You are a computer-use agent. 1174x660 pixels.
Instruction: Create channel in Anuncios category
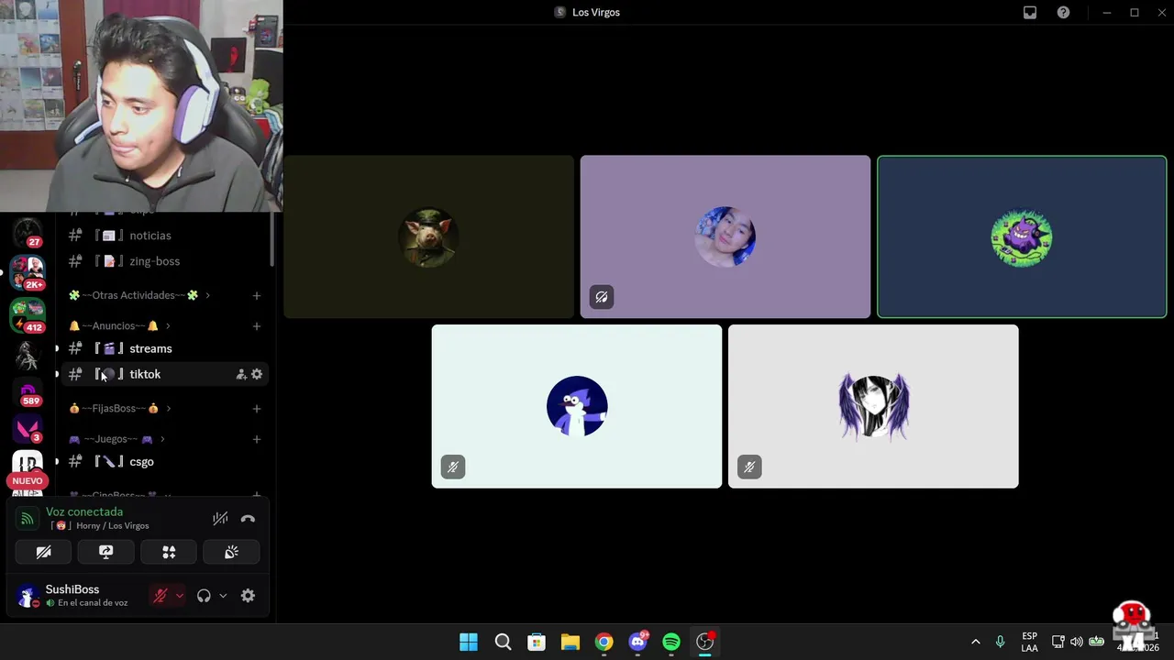point(257,325)
